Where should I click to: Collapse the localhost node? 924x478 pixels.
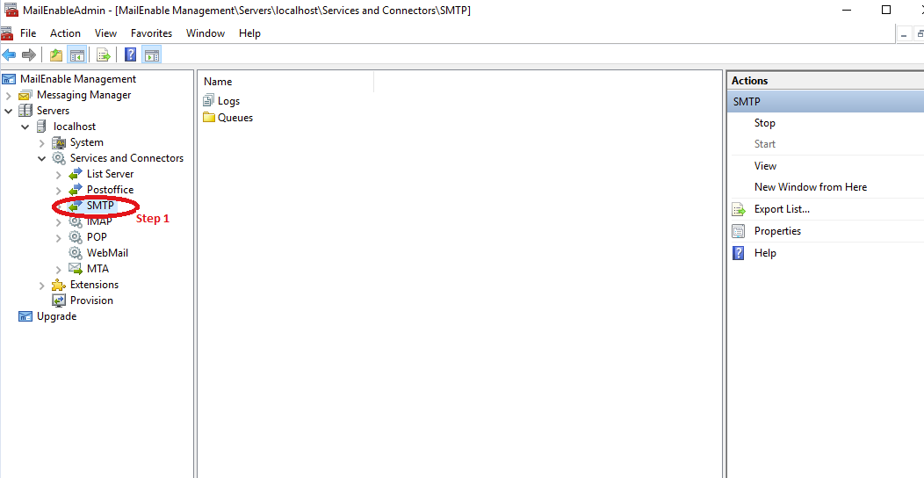(25, 127)
